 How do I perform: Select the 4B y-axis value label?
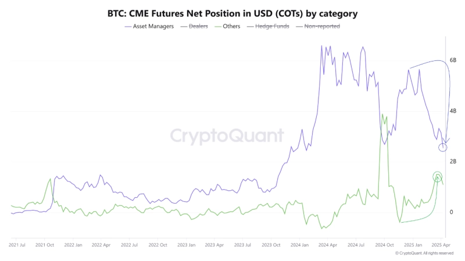tap(453, 111)
